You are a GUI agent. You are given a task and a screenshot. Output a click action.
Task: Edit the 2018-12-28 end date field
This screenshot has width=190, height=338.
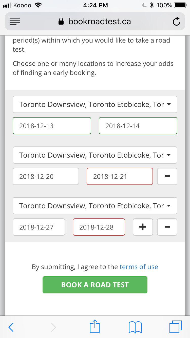pos(99,227)
